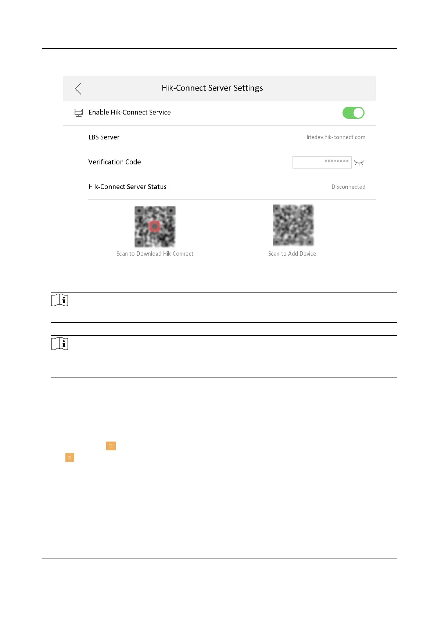Select the Add Device QR code
Image resolution: width=434 pixels, height=620 pixels.
click(x=293, y=225)
